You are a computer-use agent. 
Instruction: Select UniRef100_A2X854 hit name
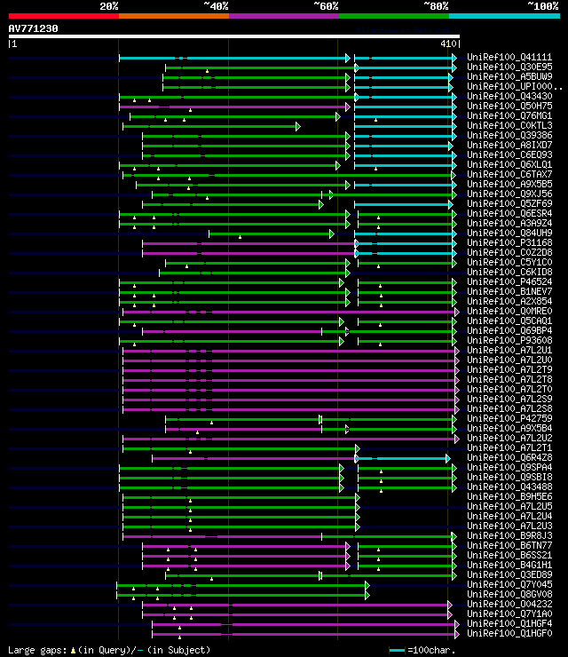pos(509,301)
